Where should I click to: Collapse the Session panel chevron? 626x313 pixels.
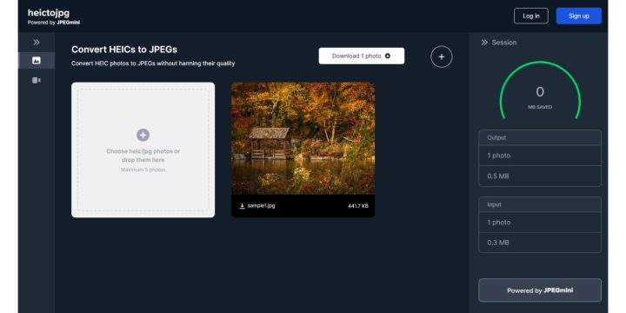(484, 43)
